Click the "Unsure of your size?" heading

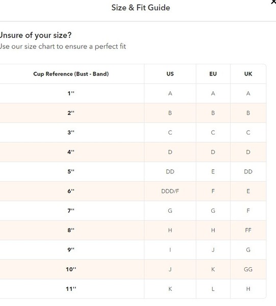36,35
